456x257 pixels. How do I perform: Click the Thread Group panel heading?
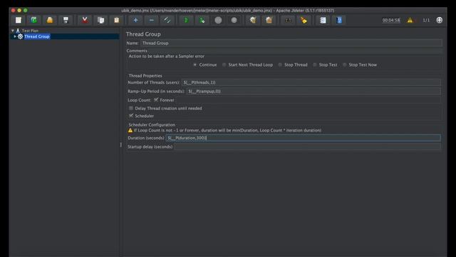[x=143, y=34]
